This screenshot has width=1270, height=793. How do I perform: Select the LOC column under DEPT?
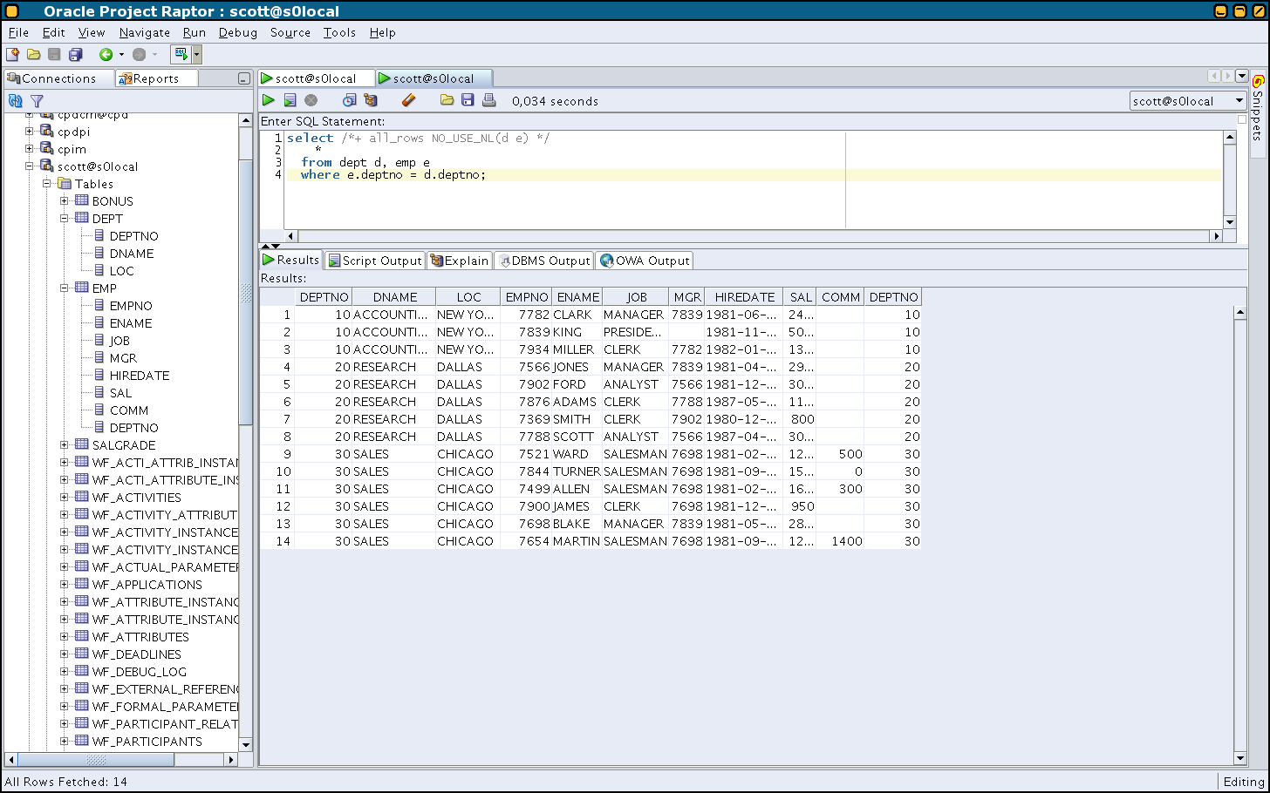[x=121, y=271]
